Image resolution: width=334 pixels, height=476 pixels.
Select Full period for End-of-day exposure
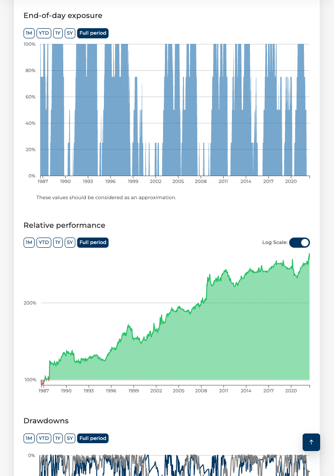(93, 33)
